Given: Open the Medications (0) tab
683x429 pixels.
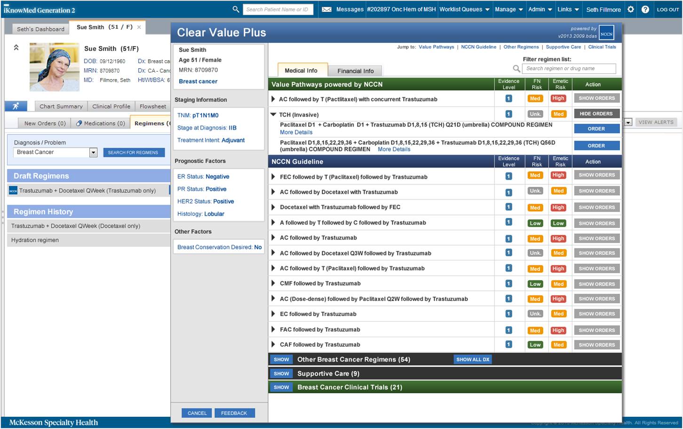Looking at the screenshot, I should (x=101, y=123).
